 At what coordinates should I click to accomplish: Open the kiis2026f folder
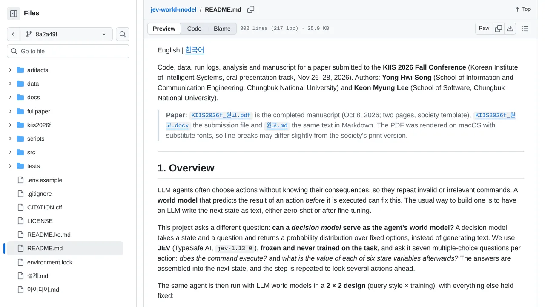39,125
